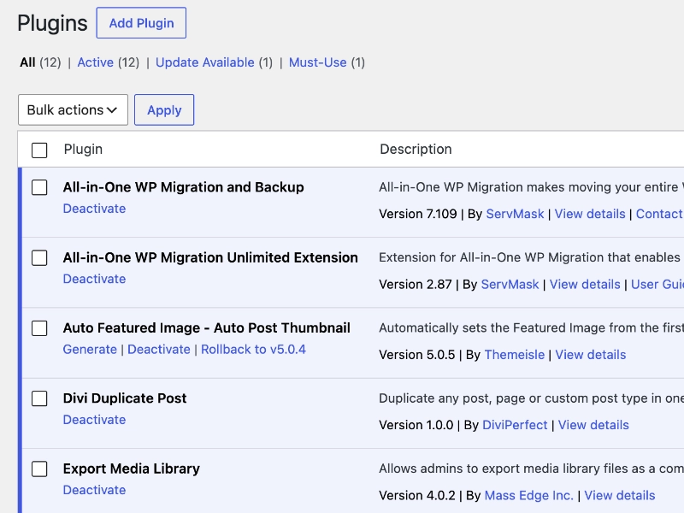Click the Version 5.0.5 text

tap(417, 355)
